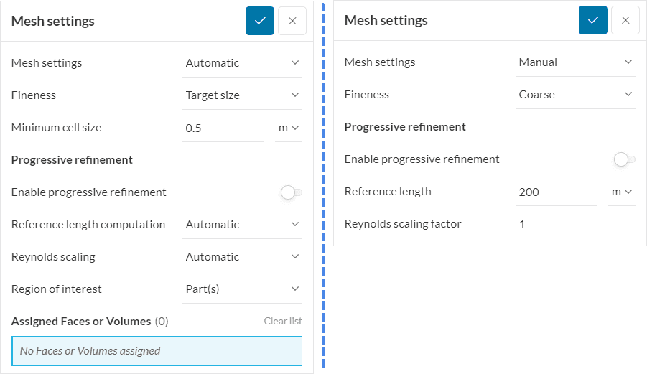The image size is (647, 374).
Task: Expand Reference length computation dropdown
Action: [x=242, y=224]
